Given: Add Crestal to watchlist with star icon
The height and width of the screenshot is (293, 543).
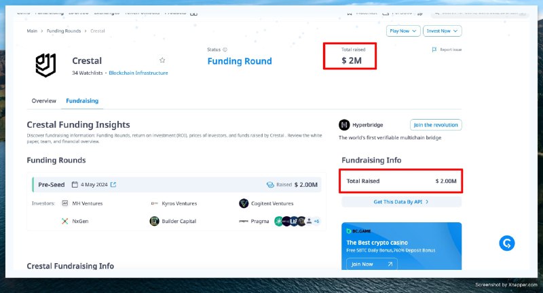Looking at the screenshot, I should (x=162, y=61).
